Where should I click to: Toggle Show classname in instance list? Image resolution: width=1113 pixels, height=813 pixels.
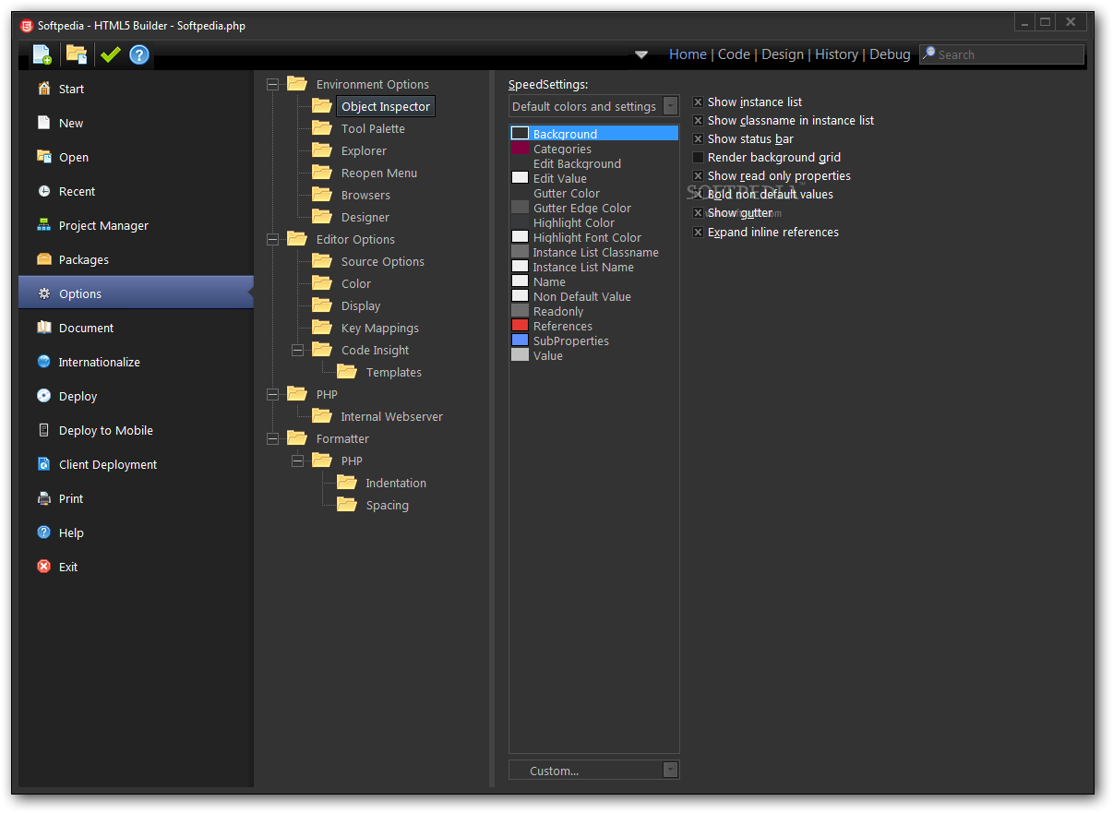pyautogui.click(x=698, y=120)
